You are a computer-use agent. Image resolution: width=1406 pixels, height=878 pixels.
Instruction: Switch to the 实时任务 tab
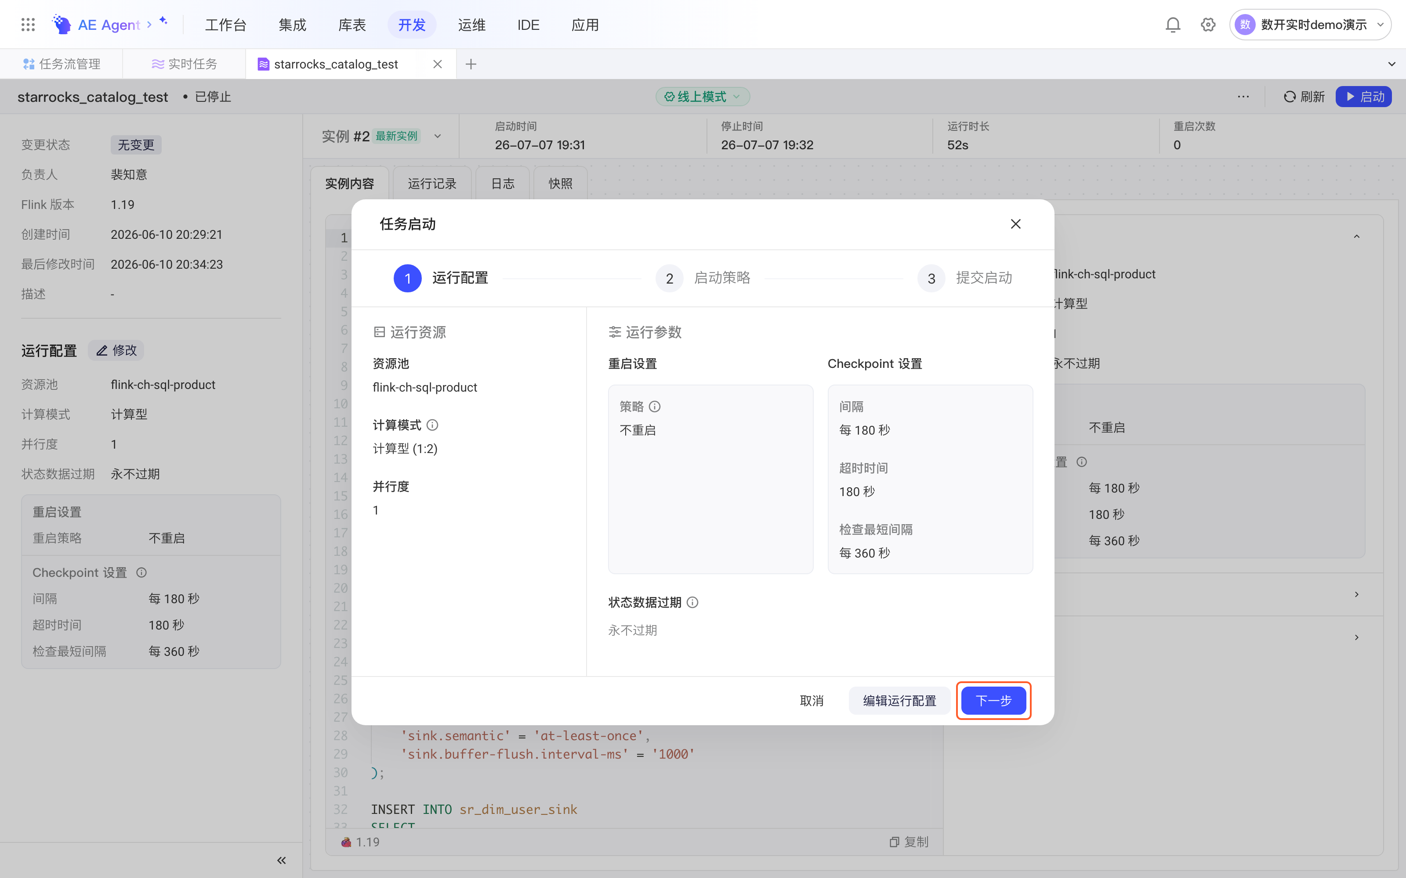(x=184, y=64)
